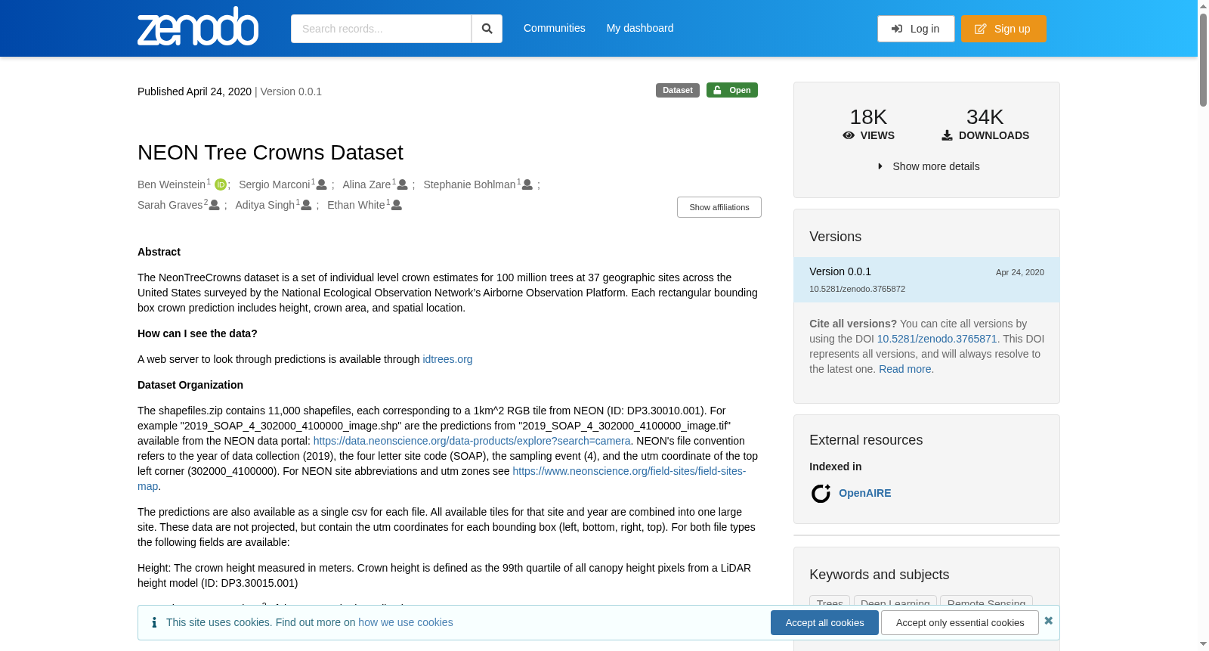Click author name Stephanie Bohlman
1209x651 pixels.
click(x=469, y=184)
